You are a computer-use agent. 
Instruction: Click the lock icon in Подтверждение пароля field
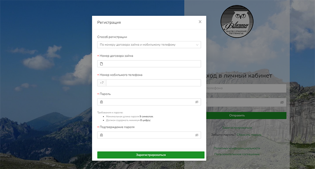pos(101,135)
